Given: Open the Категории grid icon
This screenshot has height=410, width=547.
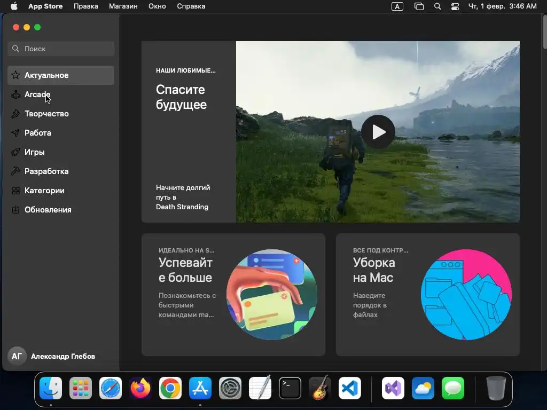Looking at the screenshot, I should pos(15,191).
